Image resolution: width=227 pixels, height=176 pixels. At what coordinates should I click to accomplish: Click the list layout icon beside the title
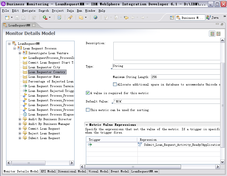point(218,34)
